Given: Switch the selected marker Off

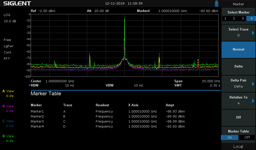Looking at the screenshot, I should pos(238,117).
